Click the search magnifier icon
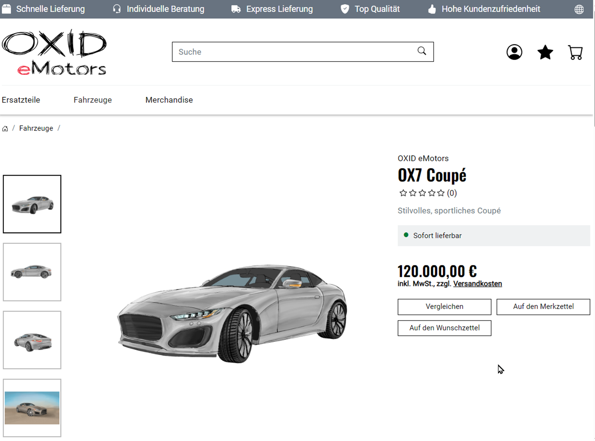The image size is (595, 441). pos(422,51)
